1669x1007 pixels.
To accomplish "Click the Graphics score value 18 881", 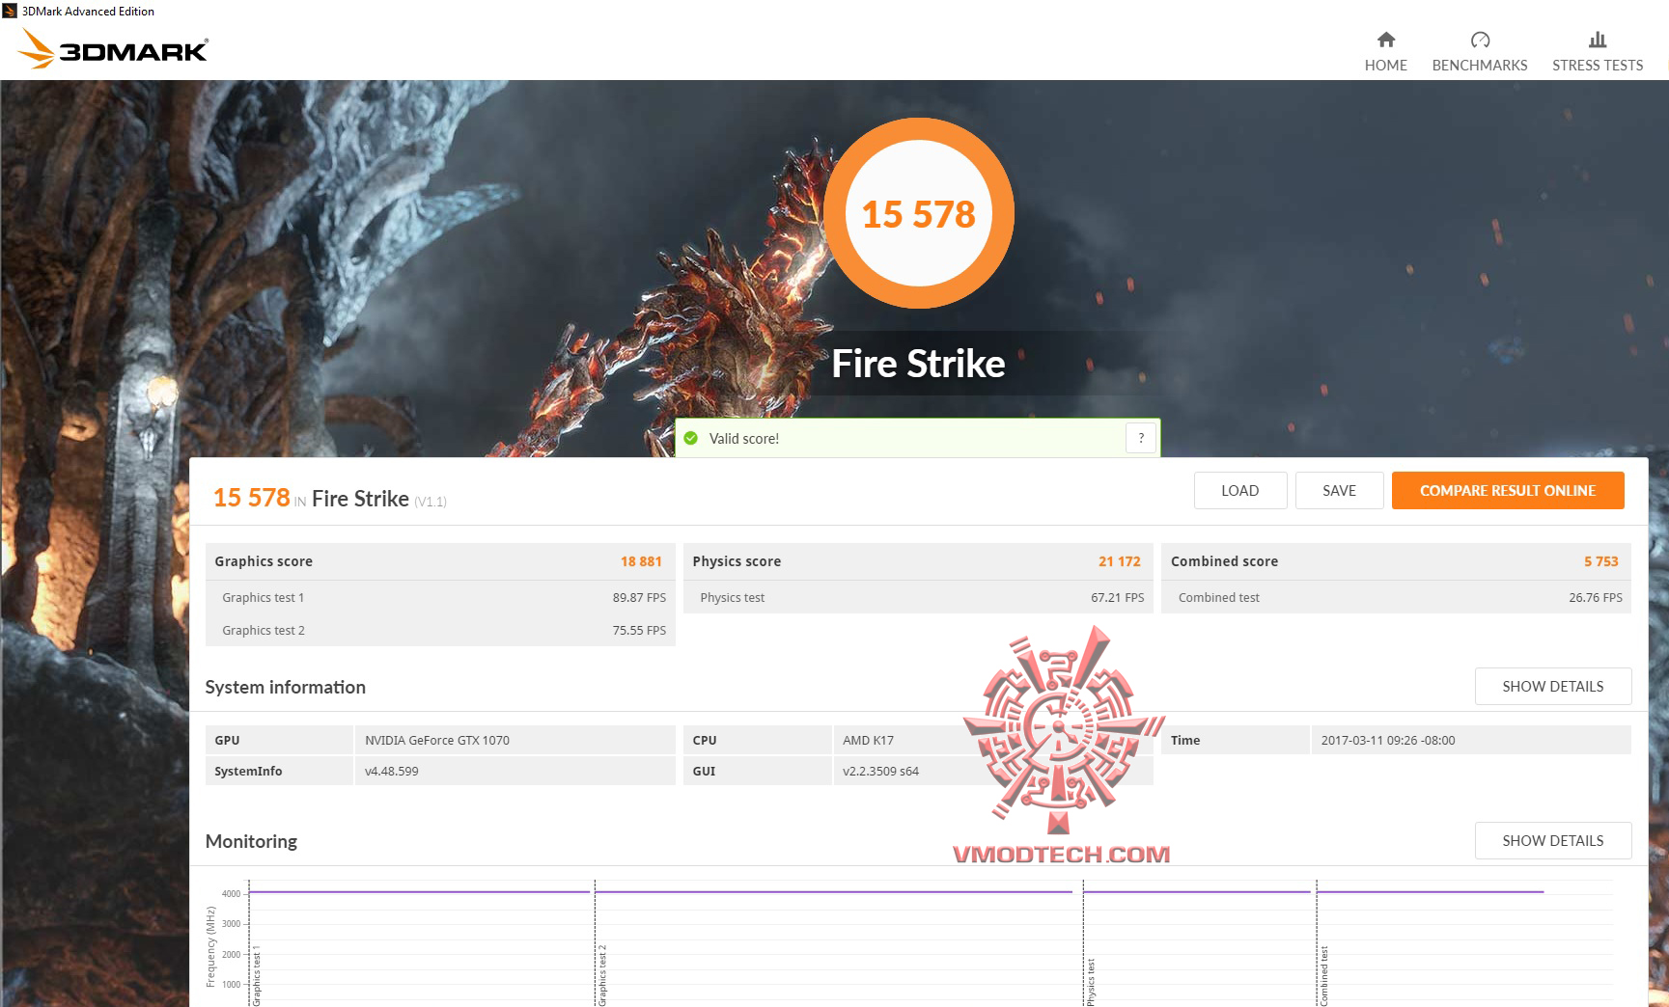I will click(641, 561).
